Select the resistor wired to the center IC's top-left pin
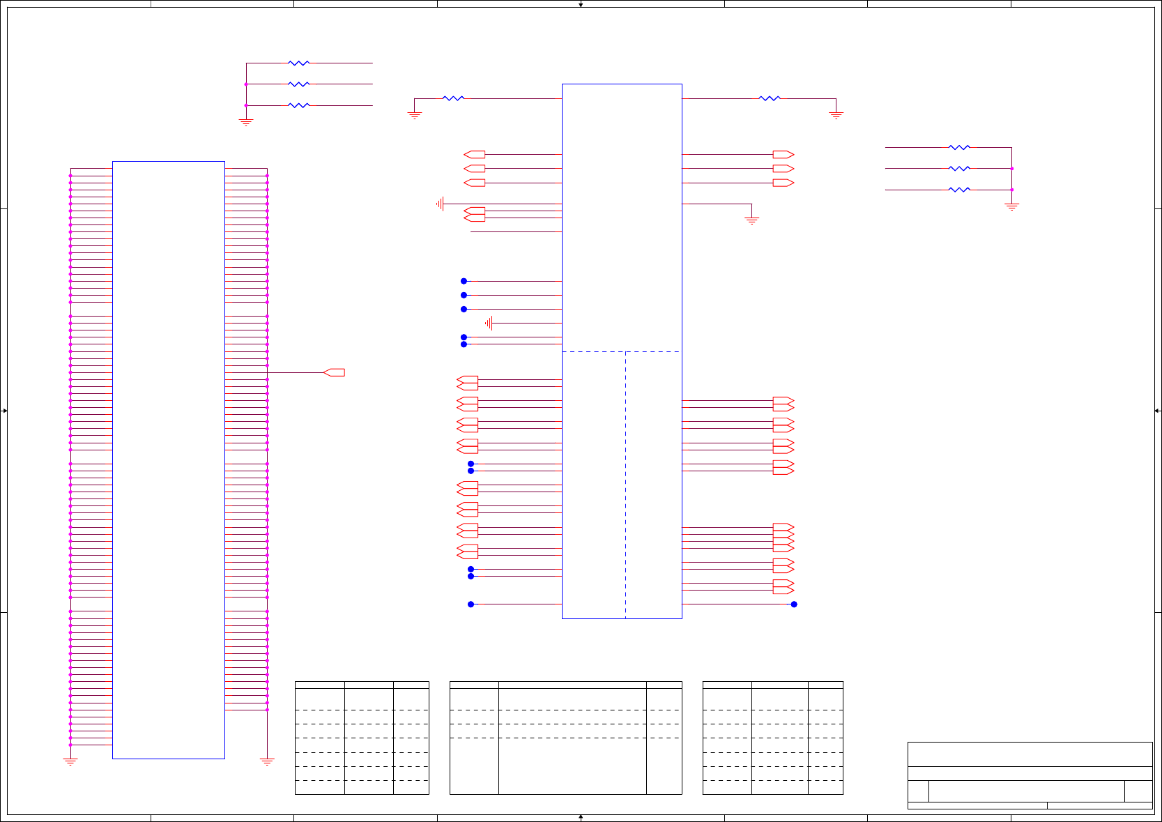 453,98
